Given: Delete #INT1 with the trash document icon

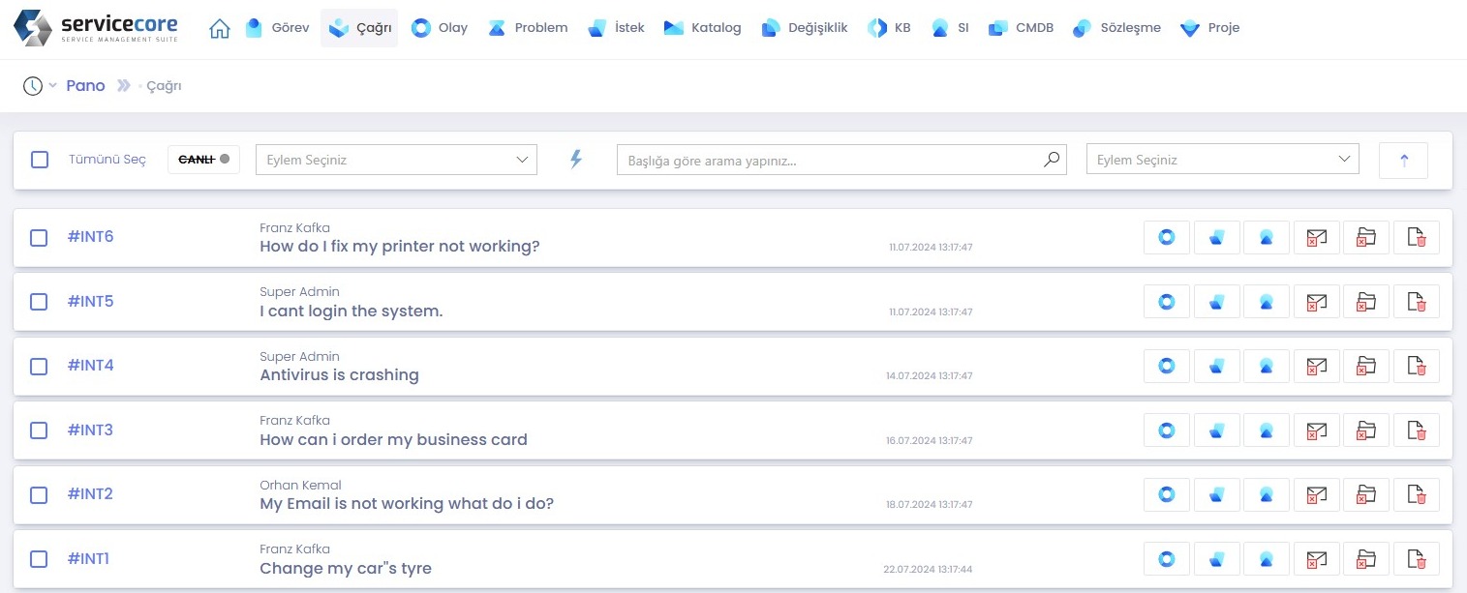Looking at the screenshot, I should coord(1416,559).
